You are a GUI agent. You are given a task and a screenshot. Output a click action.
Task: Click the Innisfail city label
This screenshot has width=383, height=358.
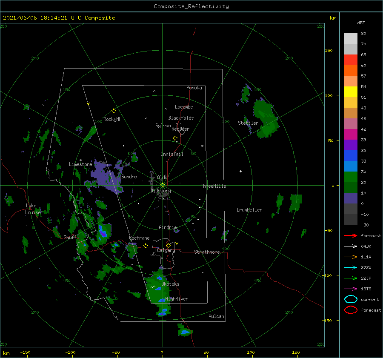(x=172, y=154)
